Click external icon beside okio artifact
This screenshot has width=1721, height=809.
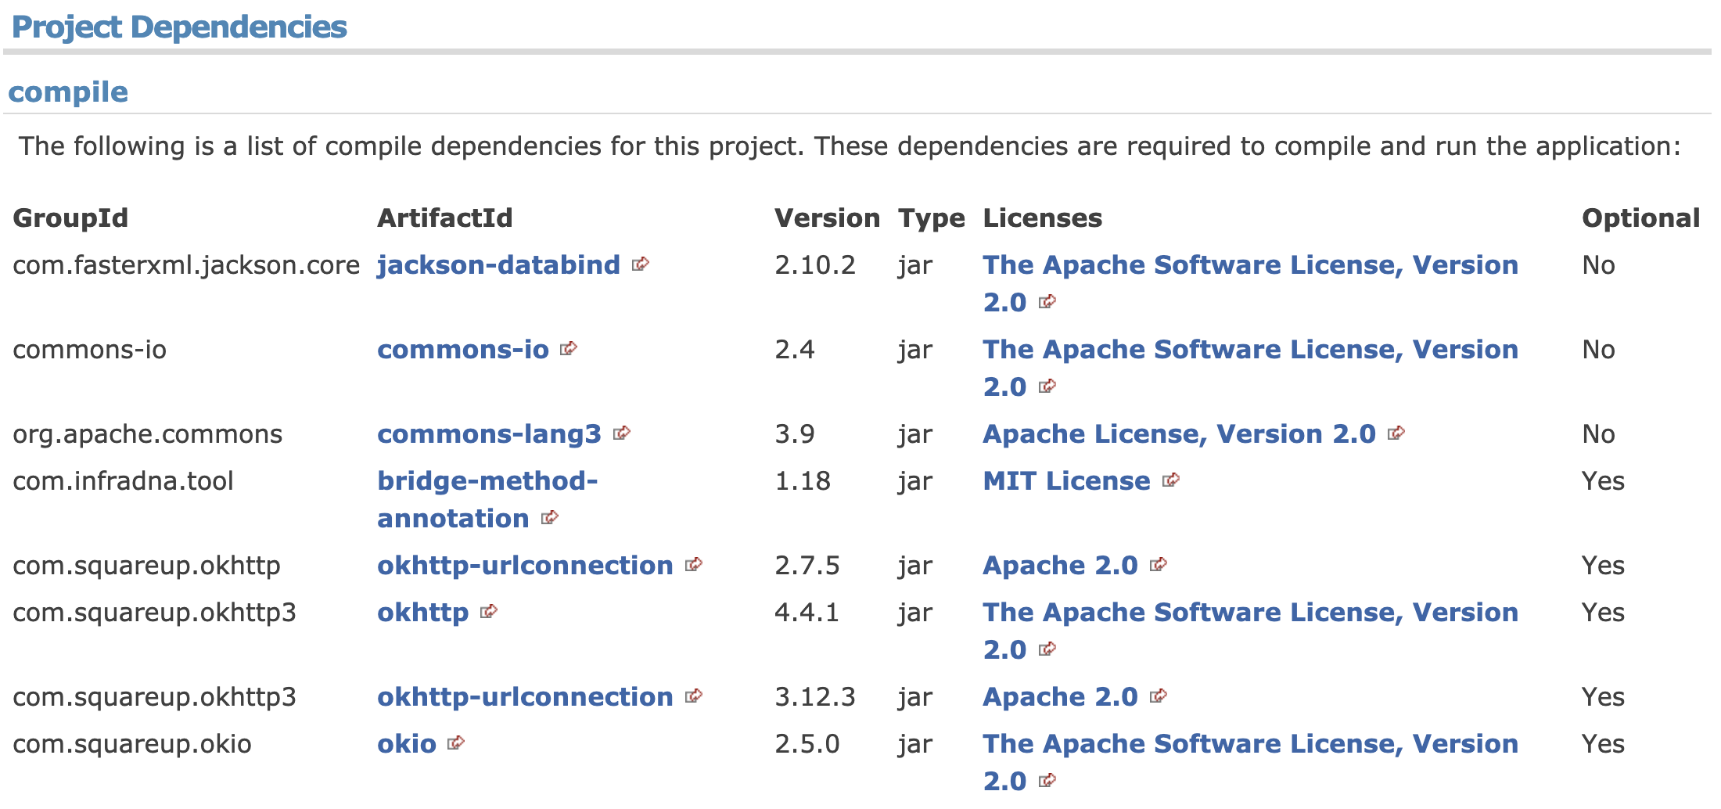456,742
